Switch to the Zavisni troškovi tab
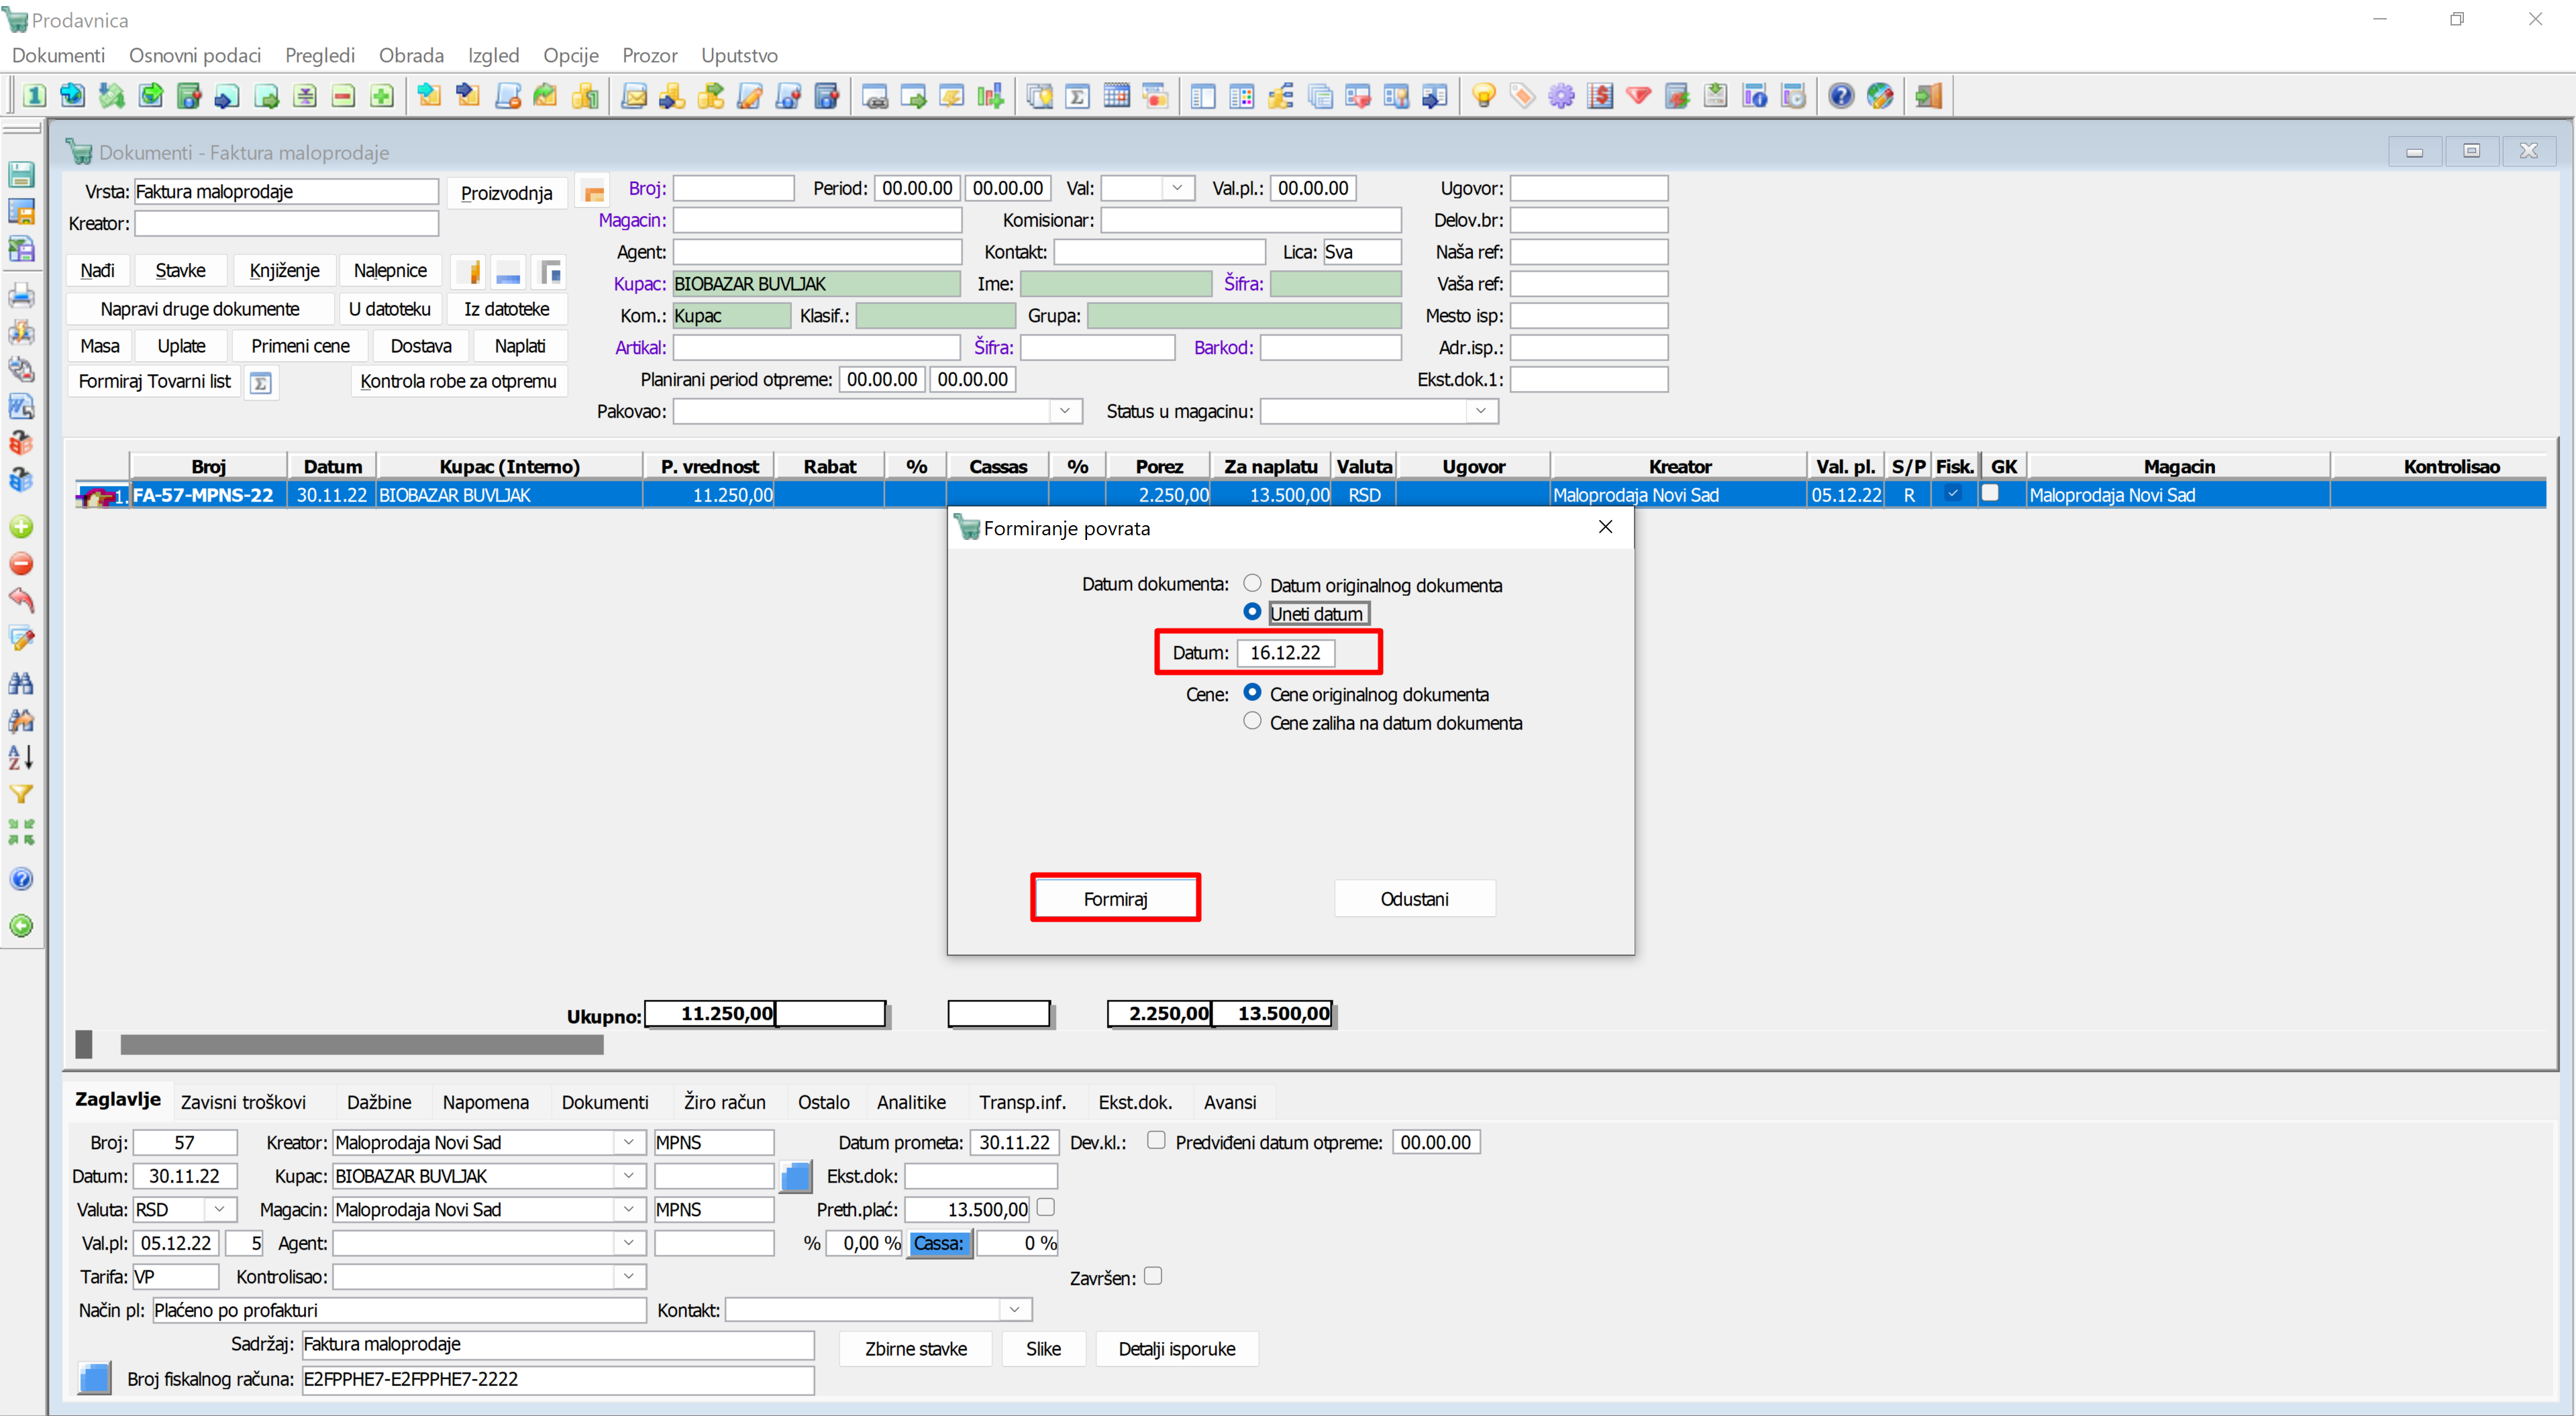2576x1416 pixels. 243,1102
